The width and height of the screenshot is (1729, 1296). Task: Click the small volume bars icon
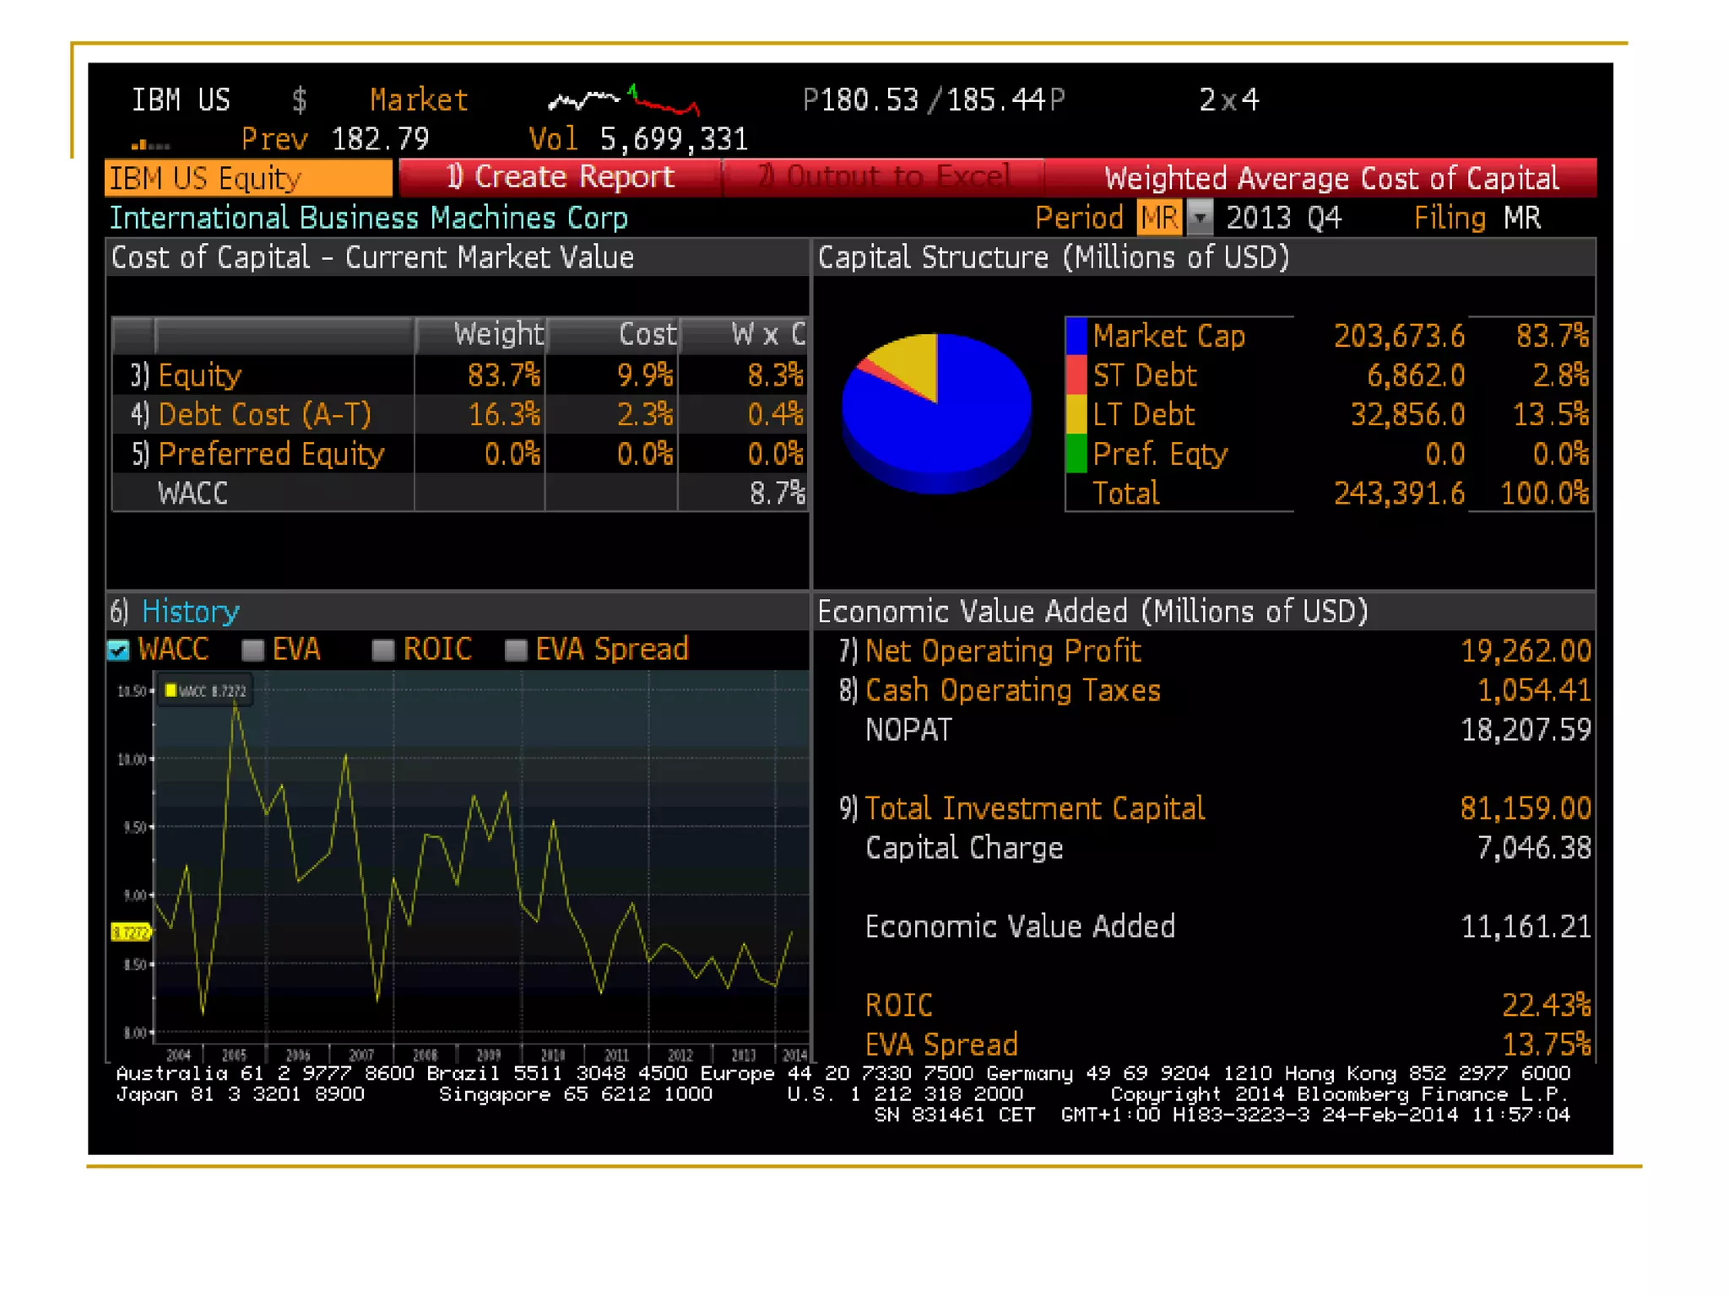[150, 144]
